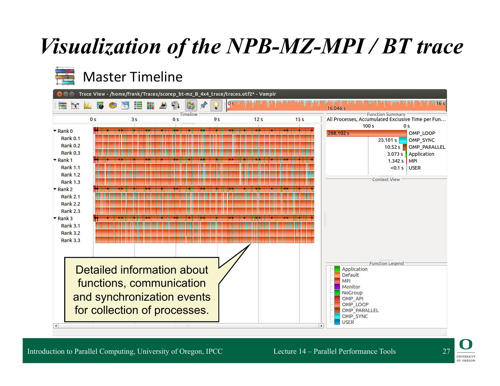Click the NoGroup color swatch in legend
Screen dimensions: 500x386
point(337,293)
